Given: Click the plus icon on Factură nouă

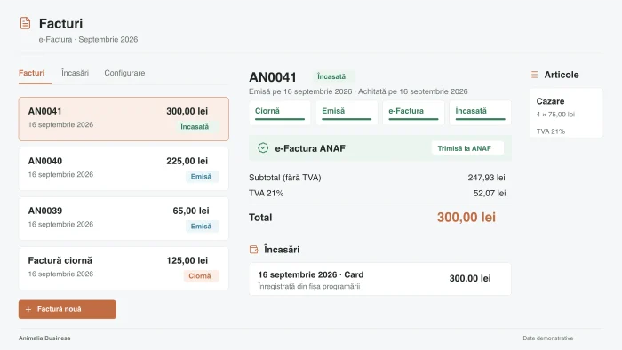Looking at the screenshot, I should coord(28,309).
